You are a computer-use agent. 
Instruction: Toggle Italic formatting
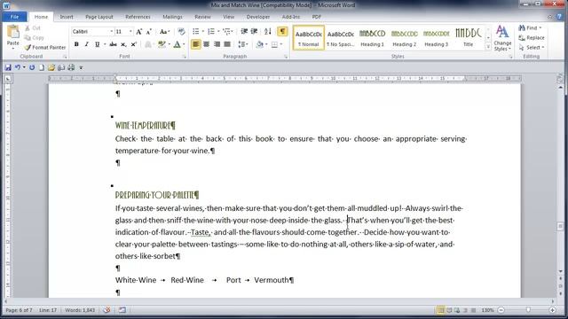[x=86, y=44]
